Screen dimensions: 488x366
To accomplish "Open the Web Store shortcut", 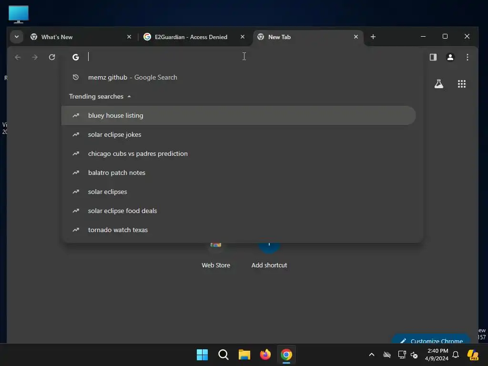I will pyautogui.click(x=216, y=257).
